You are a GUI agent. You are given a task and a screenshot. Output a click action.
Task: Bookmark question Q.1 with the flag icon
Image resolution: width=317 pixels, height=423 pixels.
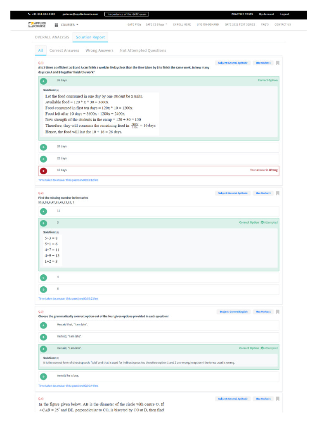[x=278, y=63]
